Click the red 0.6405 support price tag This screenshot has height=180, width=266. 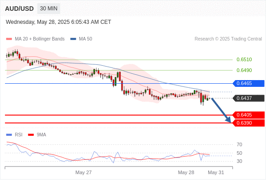coord(248,115)
